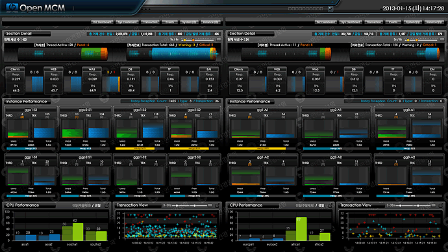Pop out the right Transaction View panel
The width and height of the screenshot is (448, 252).
click(441, 205)
